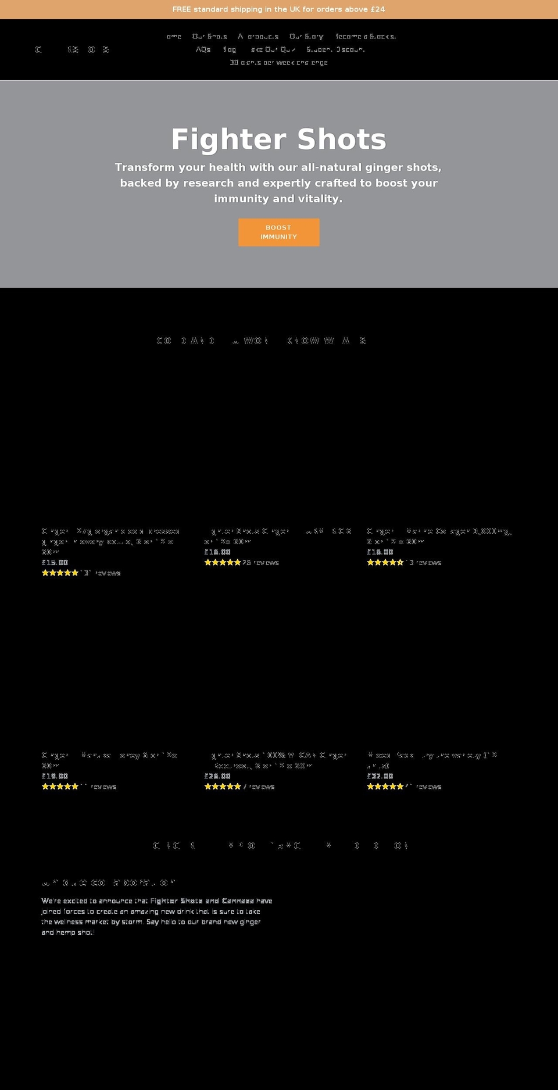Click the Fighter Shots hero heading
Viewport: 558px width, 1090px height.
(278, 140)
